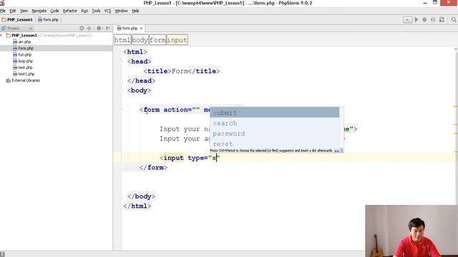Screen dimensions: 458x257
Task: Click Collapse All icon in Project panel
Action: tap(89, 29)
